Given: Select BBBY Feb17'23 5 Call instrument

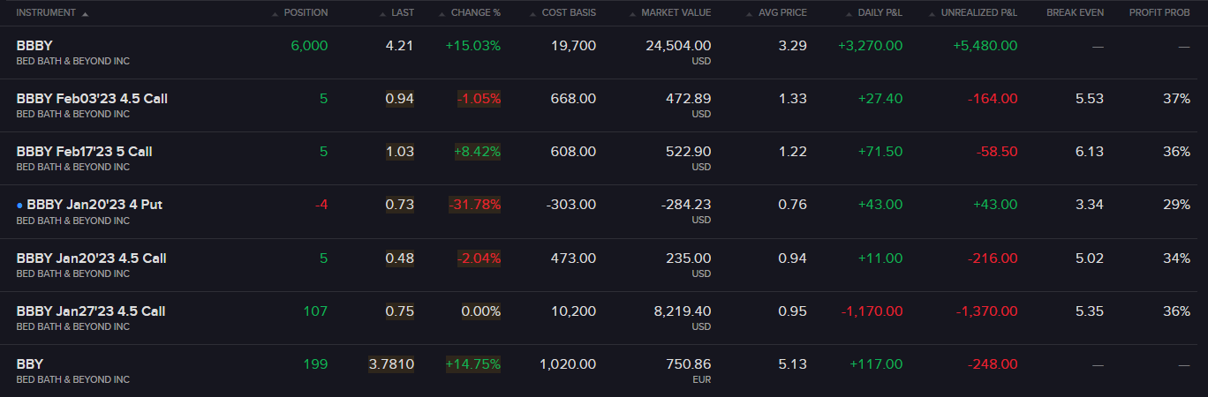Looking at the screenshot, I should (x=85, y=152).
